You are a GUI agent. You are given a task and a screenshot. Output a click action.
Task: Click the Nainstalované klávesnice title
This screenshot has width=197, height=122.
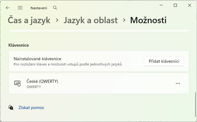point(37,59)
